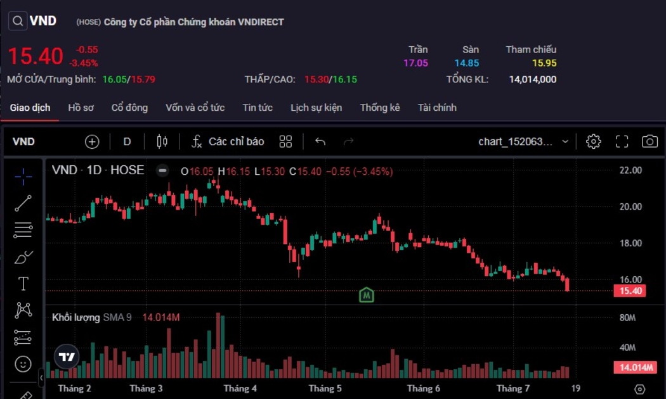Open Các chỉ báo indicators
666x399 pixels.
[228, 141]
